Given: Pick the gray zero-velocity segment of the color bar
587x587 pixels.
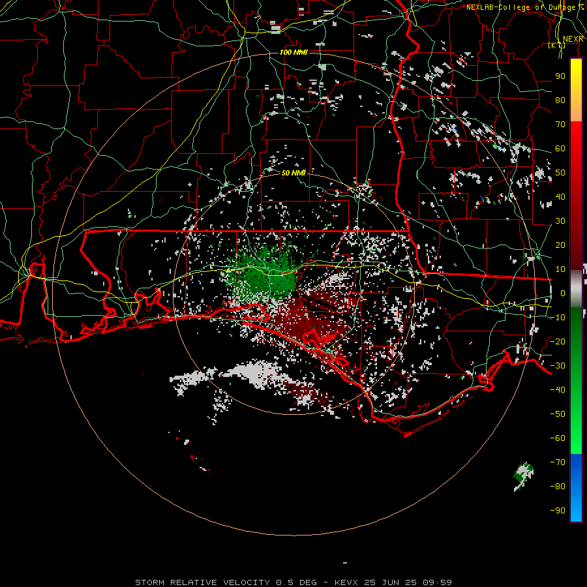Looking at the screenshot, I should click(x=576, y=289).
